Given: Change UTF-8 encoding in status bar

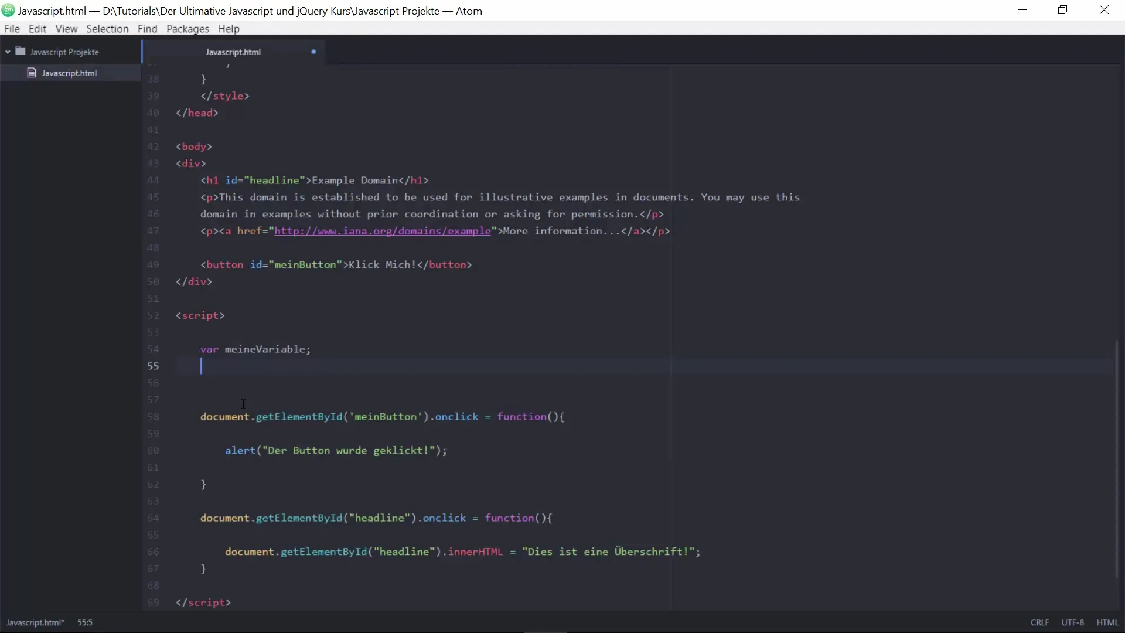Looking at the screenshot, I should pos(1073,622).
